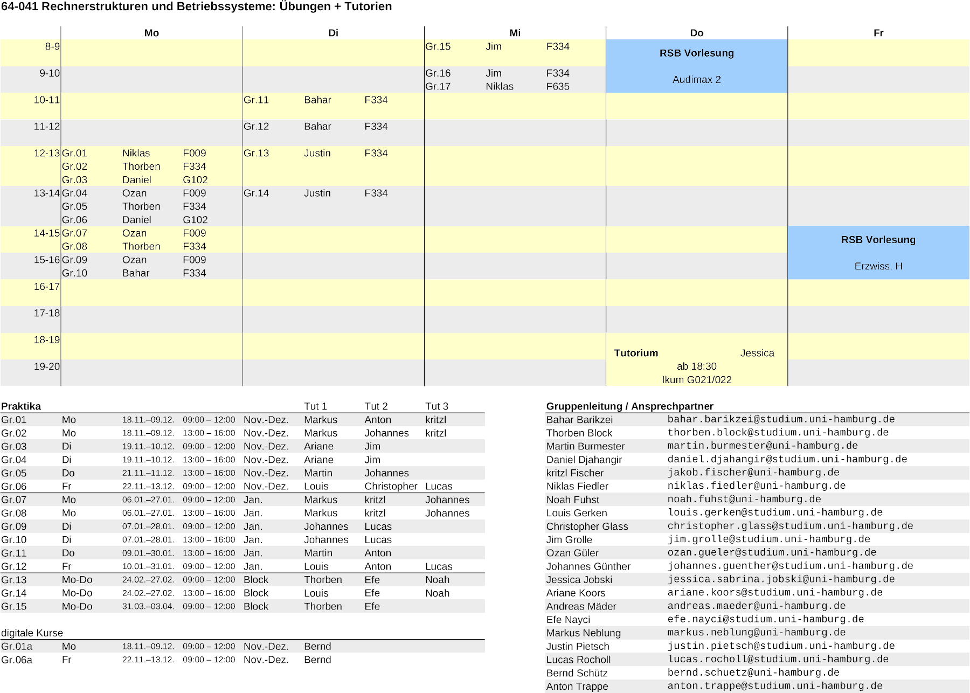Click the name 'Lucas Rocholl'
The image size is (970, 693).
578,660
